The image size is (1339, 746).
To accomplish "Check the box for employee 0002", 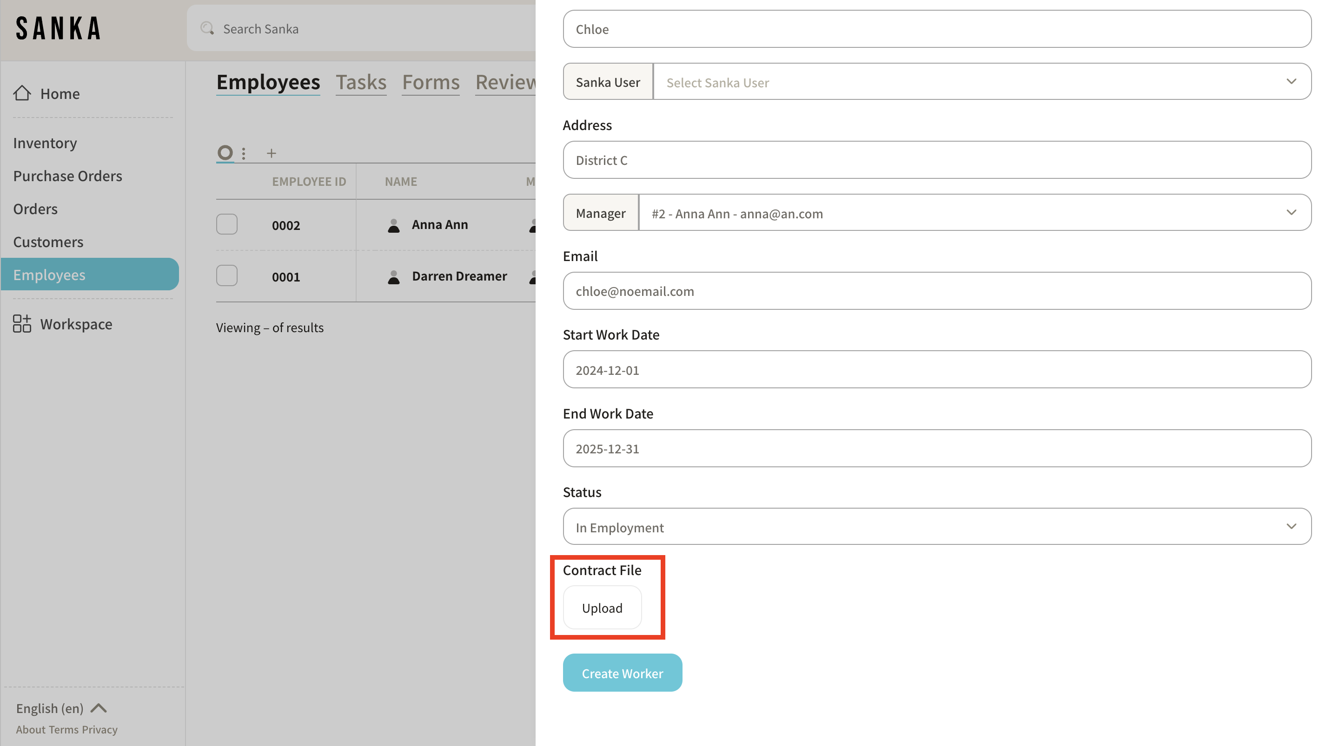I will (226, 224).
